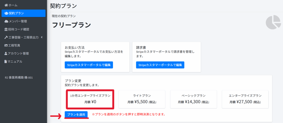Click the R2 事業再構築 機-001 label
Image resolution: width=283 pixels, height=123 pixels.
(x=19, y=78)
